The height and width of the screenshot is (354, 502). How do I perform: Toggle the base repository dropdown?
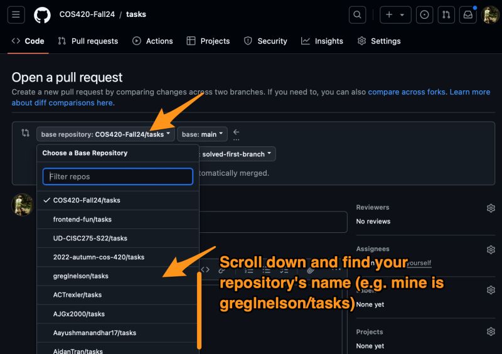[105, 134]
